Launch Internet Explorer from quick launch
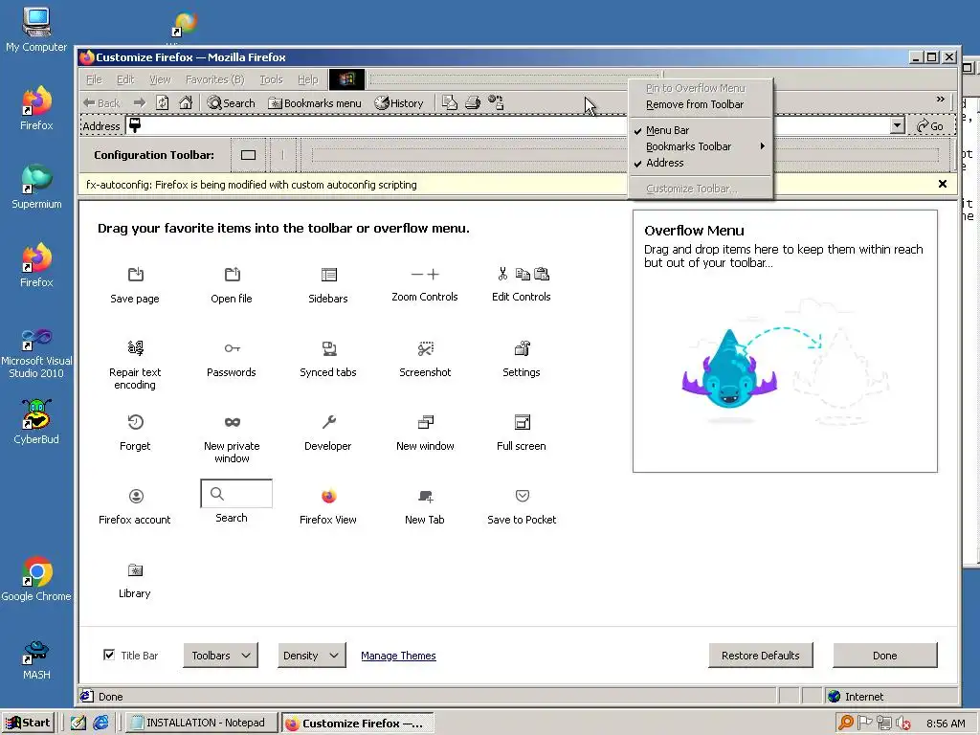This screenshot has width=980, height=735. [100, 723]
